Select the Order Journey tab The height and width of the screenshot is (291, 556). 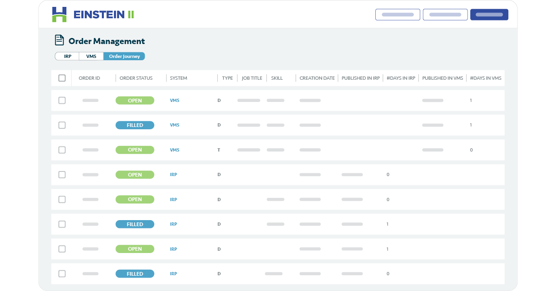click(x=124, y=56)
